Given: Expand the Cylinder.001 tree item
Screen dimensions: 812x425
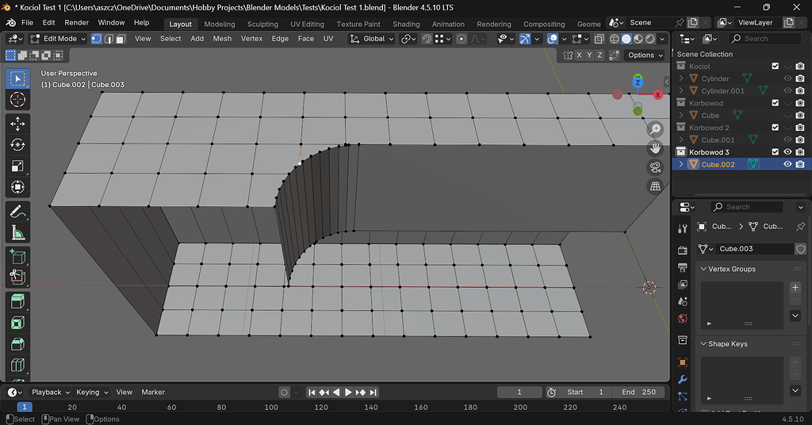Looking at the screenshot, I should click(x=681, y=90).
